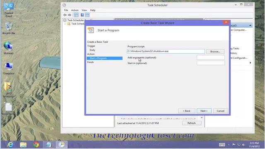Open the Help toolbar icon in Task Scheduler
Screen dimensions: 265x149
coord(82,15)
